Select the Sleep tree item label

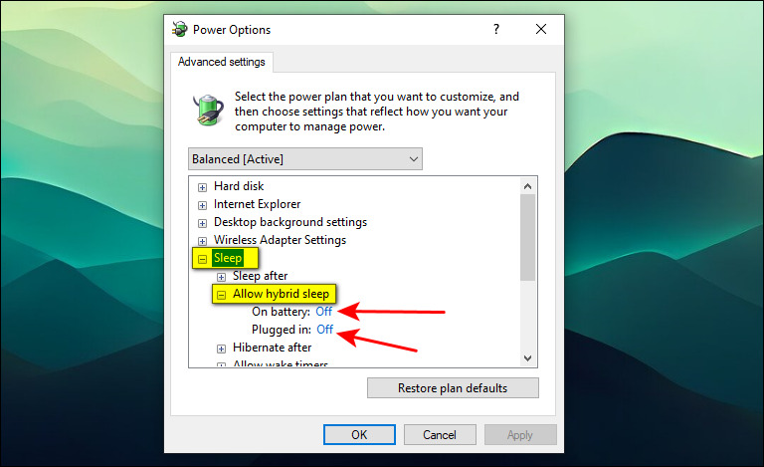pos(228,258)
